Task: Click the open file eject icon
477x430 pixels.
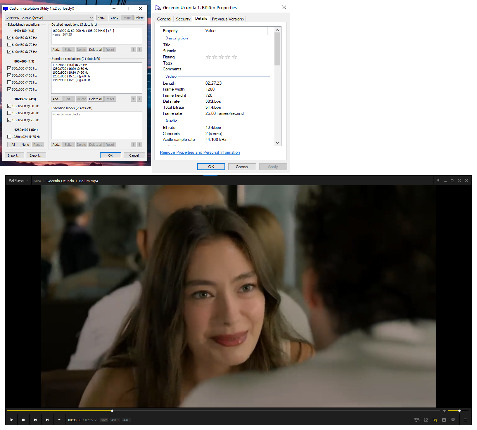Action: [x=59, y=420]
